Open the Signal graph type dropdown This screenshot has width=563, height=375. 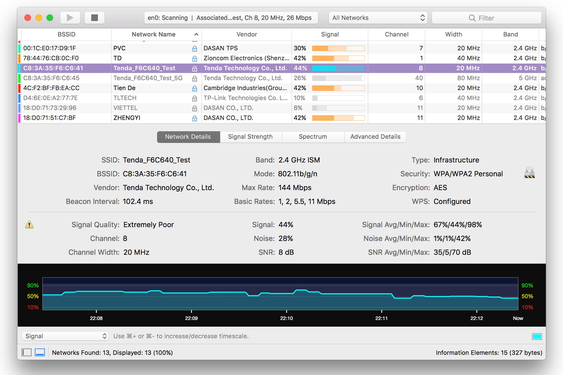pyautogui.click(x=65, y=336)
